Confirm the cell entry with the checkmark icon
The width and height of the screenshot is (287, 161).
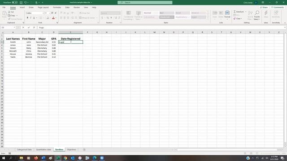coord(29,27)
